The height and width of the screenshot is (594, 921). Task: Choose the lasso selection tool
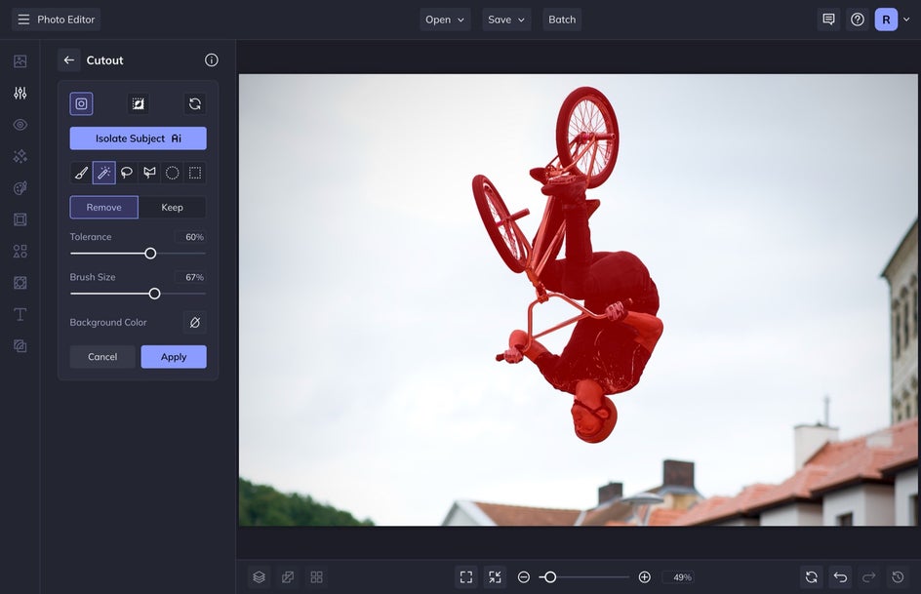tap(127, 173)
